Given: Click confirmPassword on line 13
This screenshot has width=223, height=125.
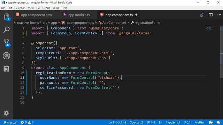Looking at the screenshot, I should click(56, 87).
